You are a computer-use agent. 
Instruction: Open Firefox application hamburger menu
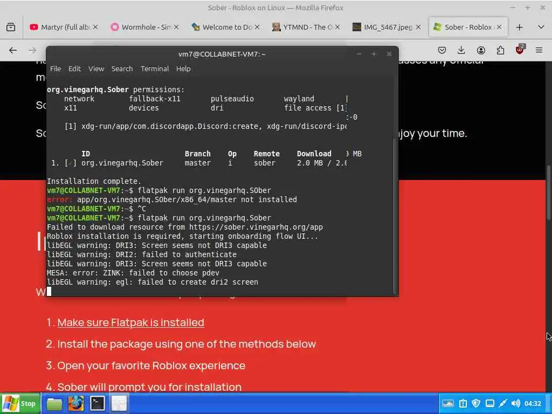539,50
